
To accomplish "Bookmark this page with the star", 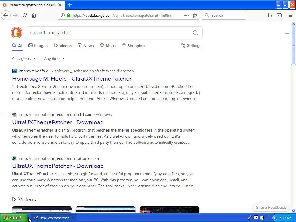I will tap(195, 16).
